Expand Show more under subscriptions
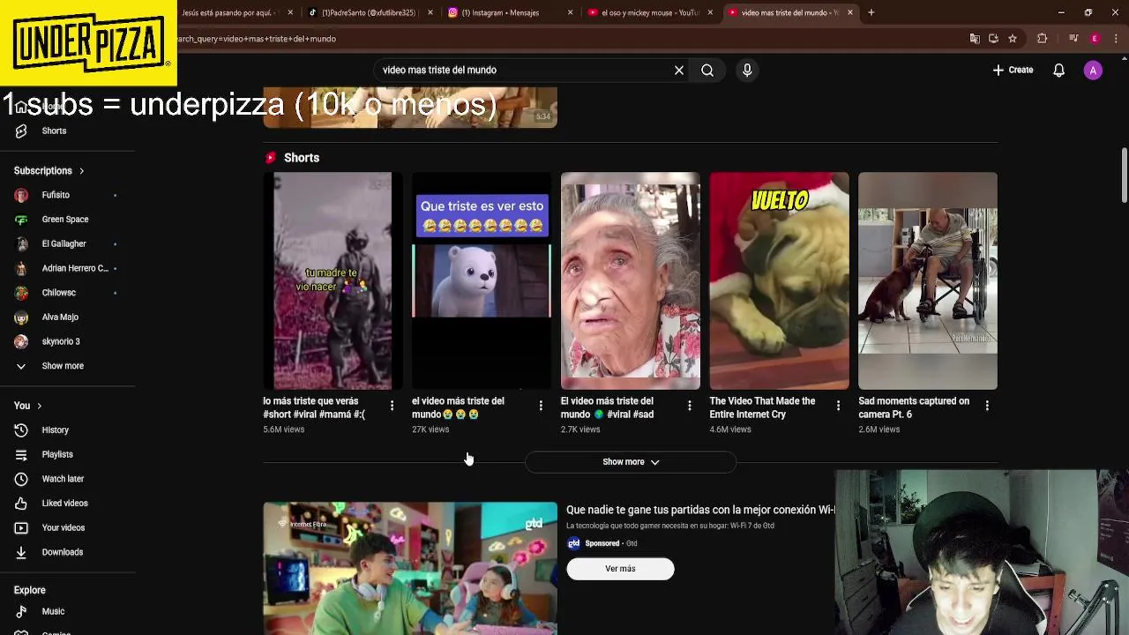This screenshot has width=1129, height=635. [x=63, y=365]
